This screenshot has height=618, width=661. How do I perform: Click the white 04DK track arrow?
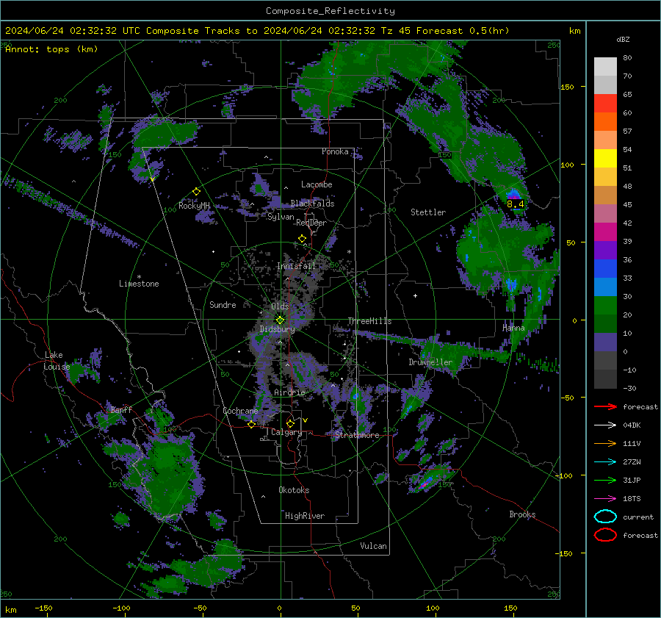coord(605,425)
